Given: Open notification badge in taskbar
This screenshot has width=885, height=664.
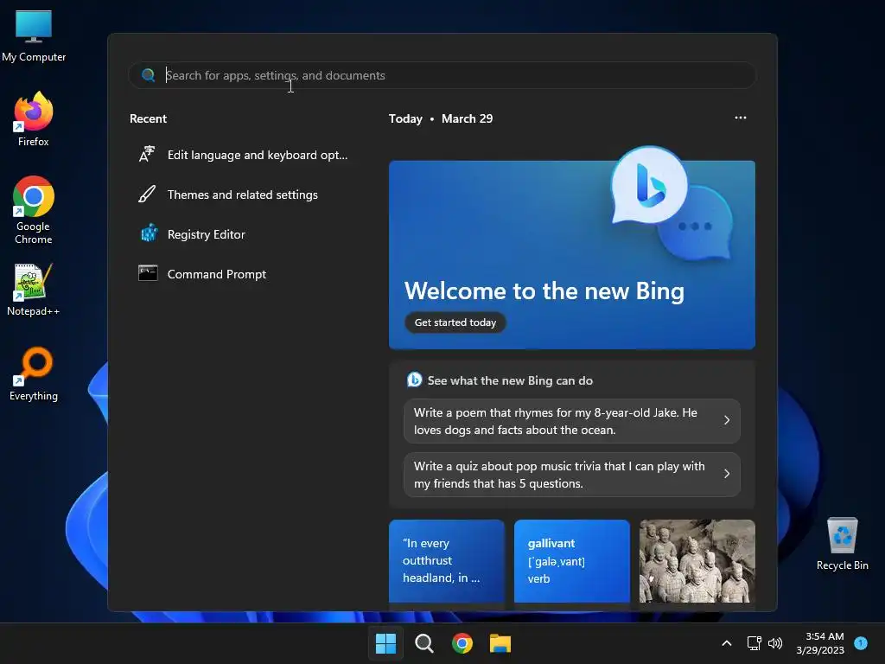Looking at the screenshot, I should point(861,642).
